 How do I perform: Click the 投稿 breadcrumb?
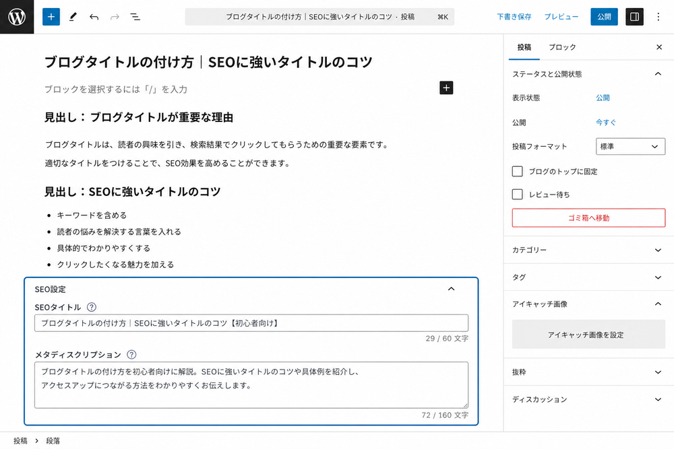tap(20, 440)
